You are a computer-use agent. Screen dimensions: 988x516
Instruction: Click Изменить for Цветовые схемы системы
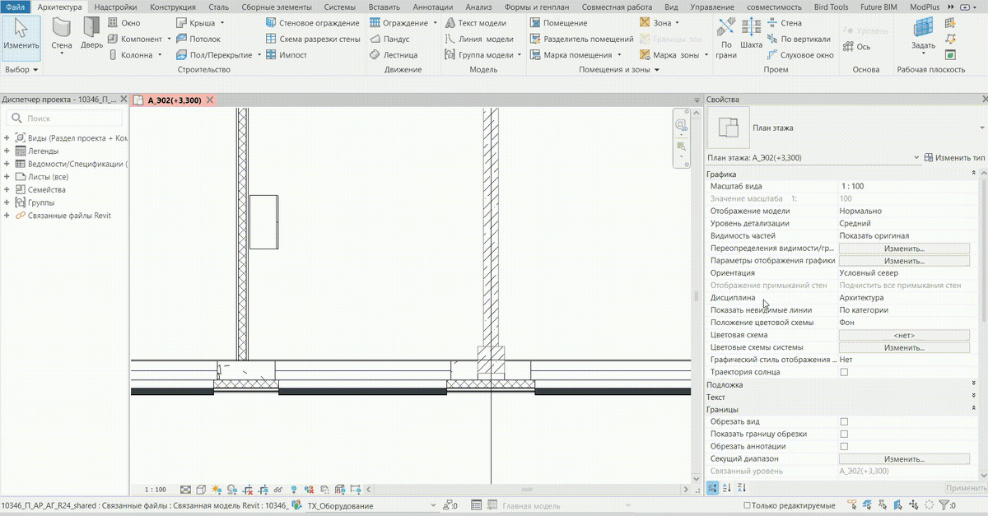[x=904, y=347]
